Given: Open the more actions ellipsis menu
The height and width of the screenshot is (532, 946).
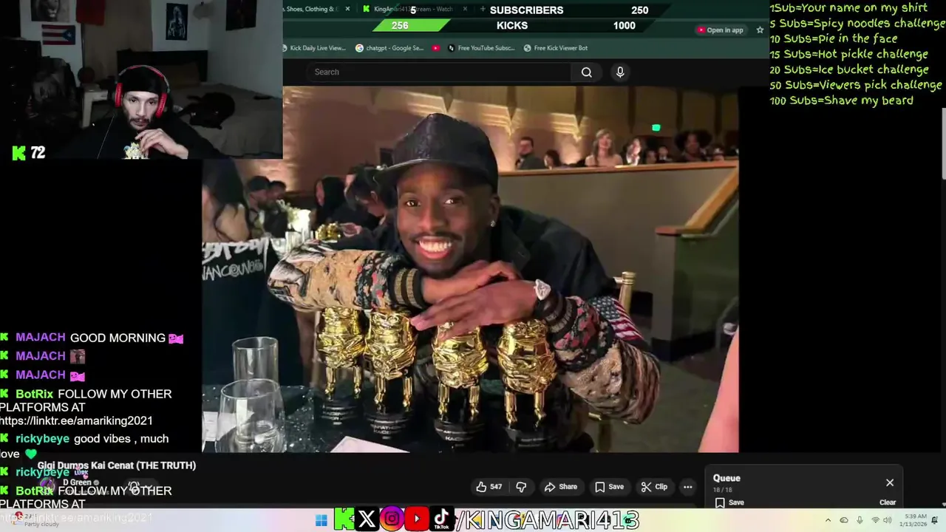Looking at the screenshot, I should [x=687, y=487].
